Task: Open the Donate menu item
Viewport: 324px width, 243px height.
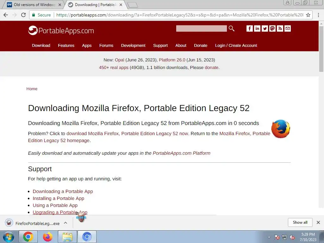Action: [x=201, y=46]
